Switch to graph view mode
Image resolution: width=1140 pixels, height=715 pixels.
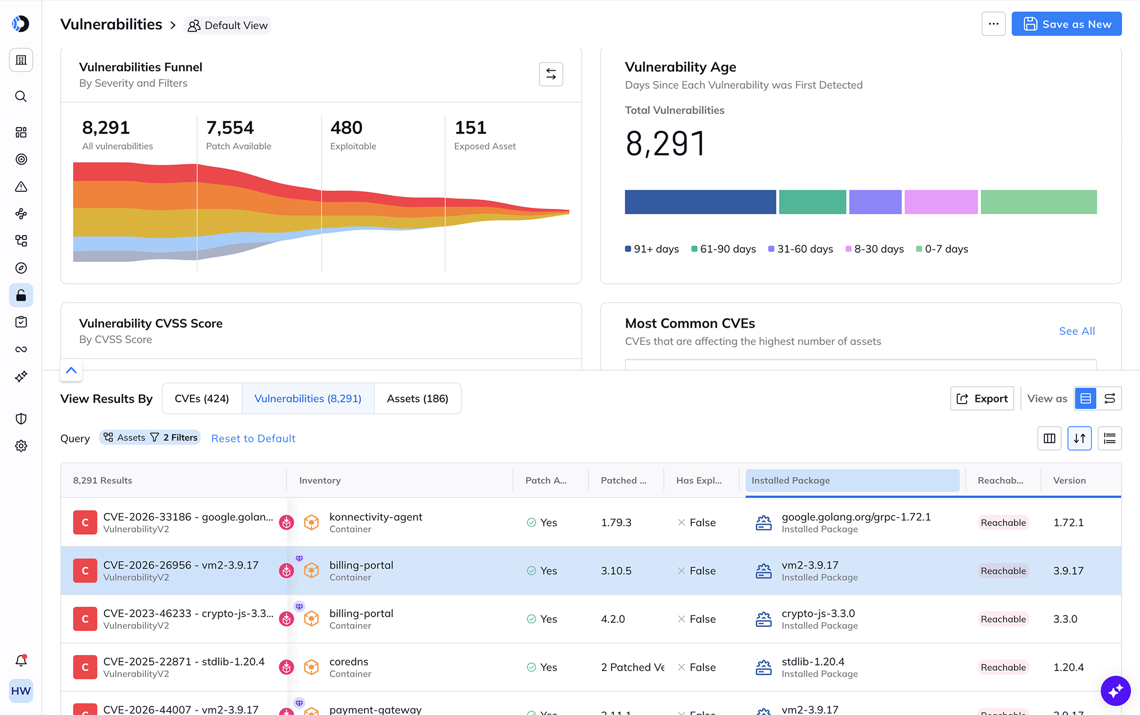[1110, 398]
